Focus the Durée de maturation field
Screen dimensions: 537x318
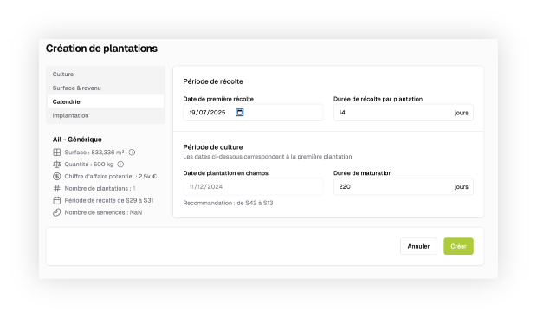[404, 187]
